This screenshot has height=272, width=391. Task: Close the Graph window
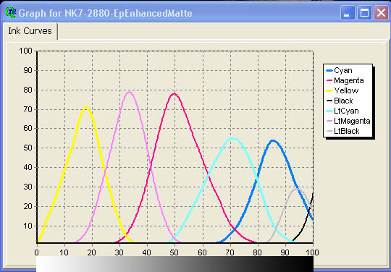(x=381, y=12)
